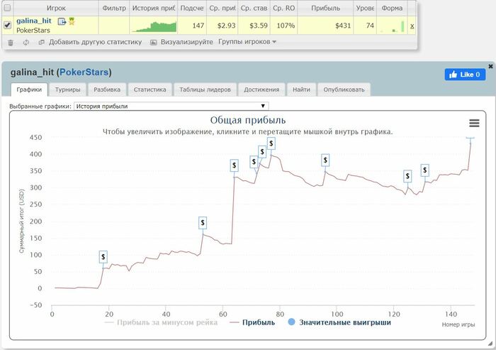Viewport: 496px width, 350px height.
Task: Open the galina_hit player link
Action: pos(34,21)
